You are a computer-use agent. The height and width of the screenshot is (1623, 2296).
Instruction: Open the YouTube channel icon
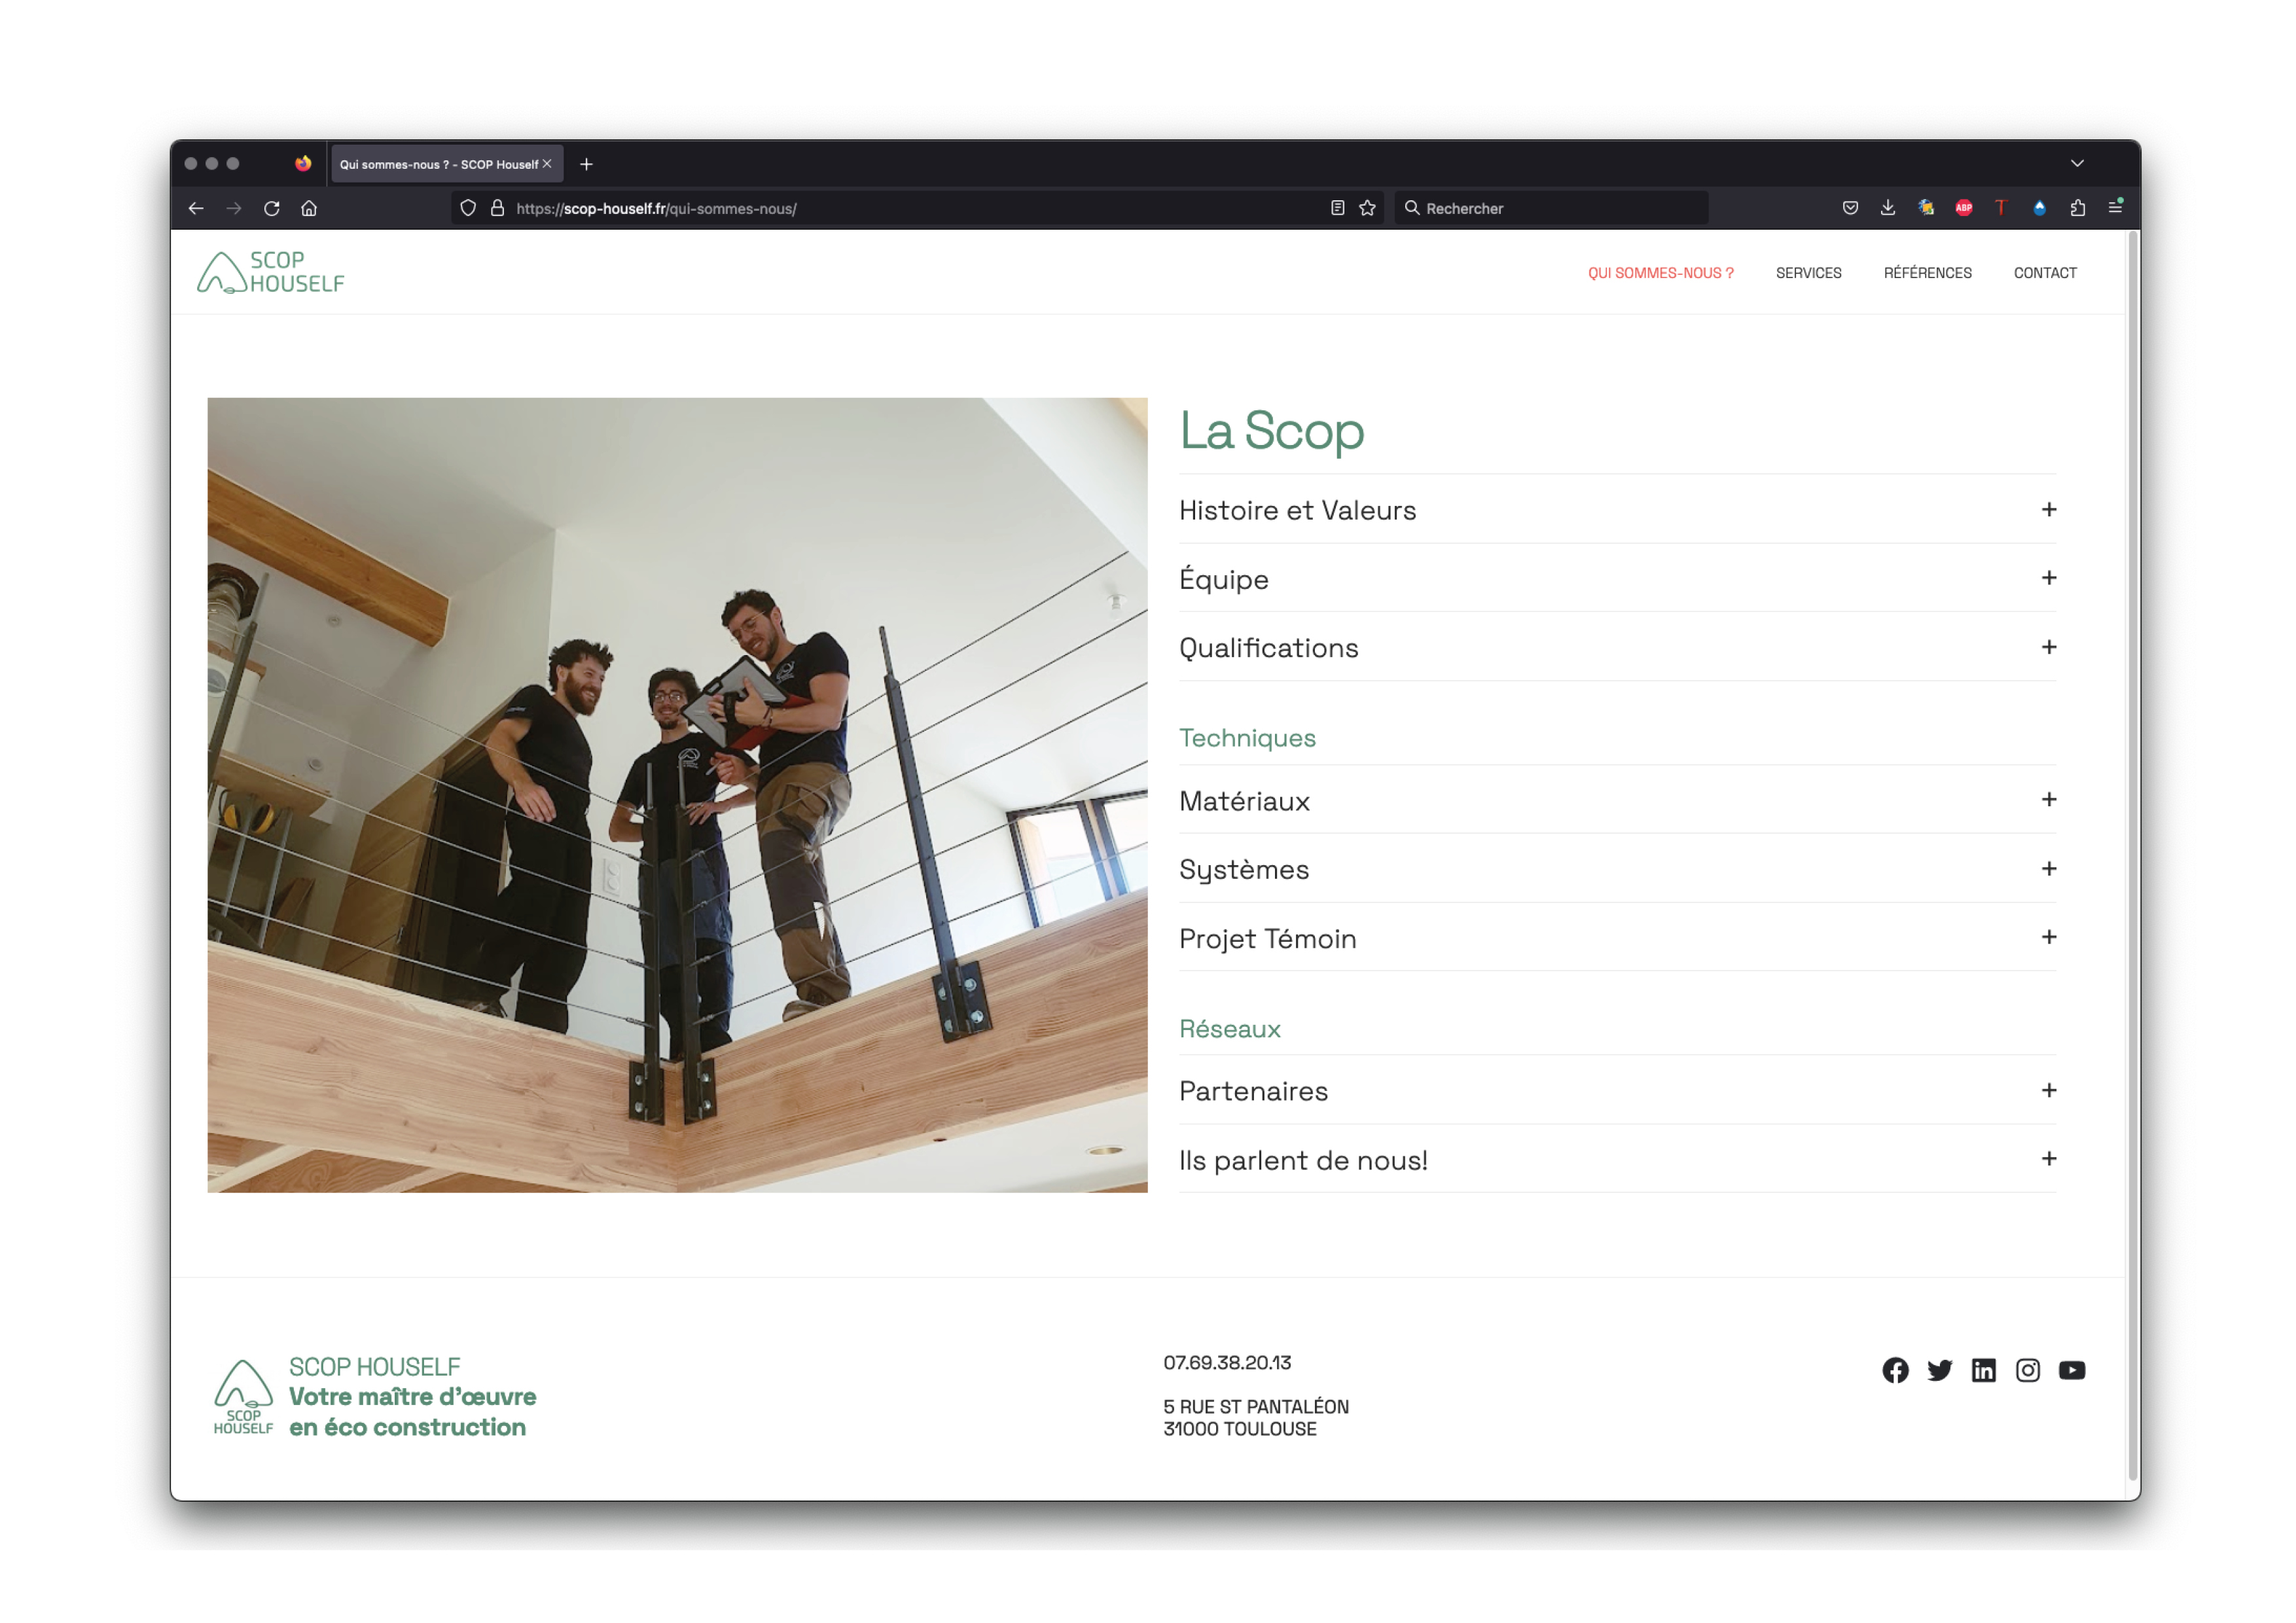click(x=2071, y=1370)
